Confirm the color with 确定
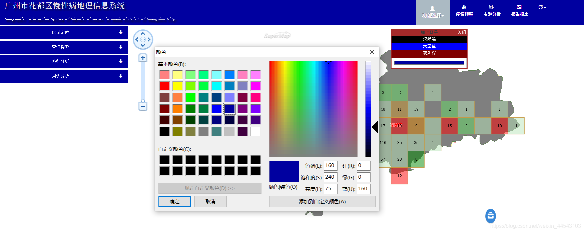The height and width of the screenshot is (232, 584). click(x=174, y=201)
